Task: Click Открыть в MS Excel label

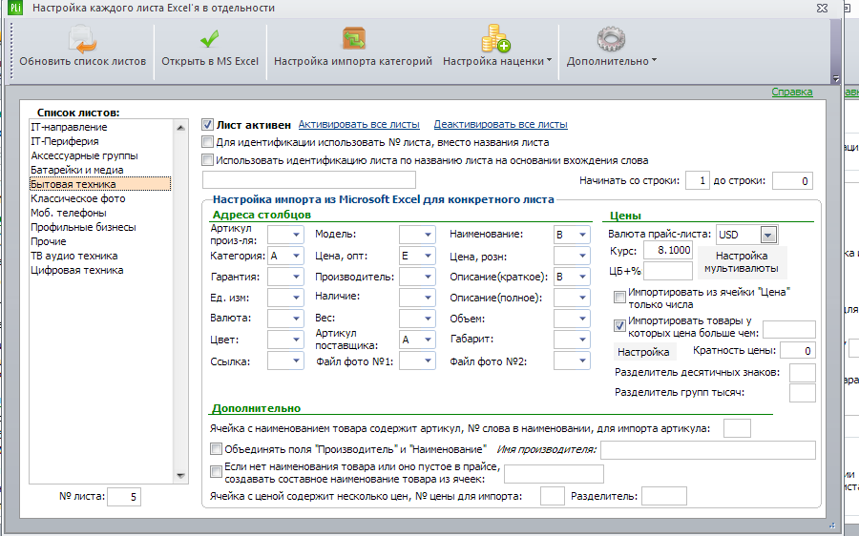Action: point(210,61)
